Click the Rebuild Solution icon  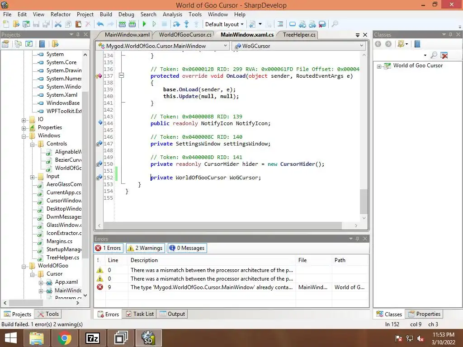coord(132,24)
